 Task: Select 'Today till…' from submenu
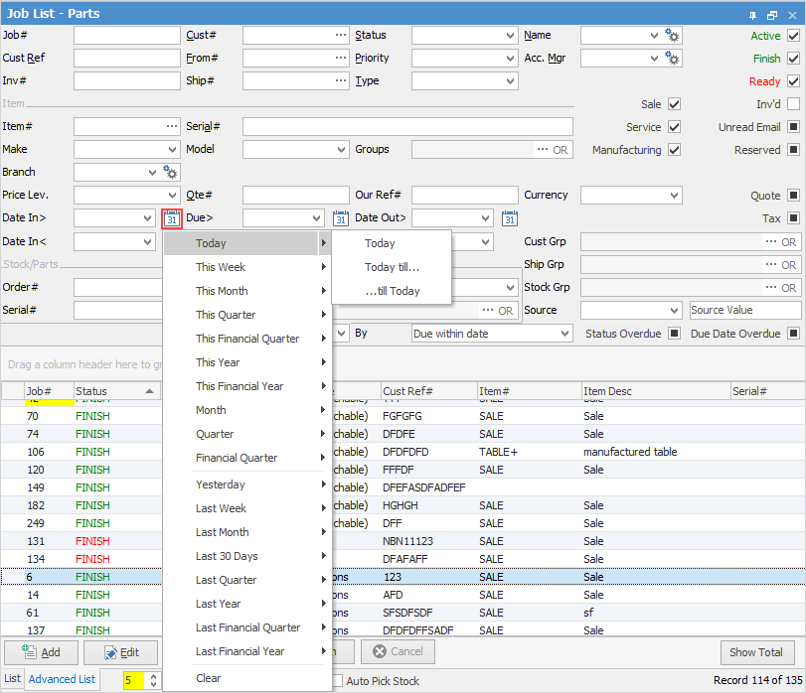pos(392,267)
